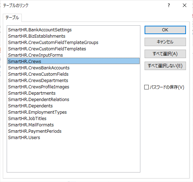Select SmartHR.CrewsBankAccounts table
Image resolution: width=193 pixels, height=182 pixels.
coord(73,68)
